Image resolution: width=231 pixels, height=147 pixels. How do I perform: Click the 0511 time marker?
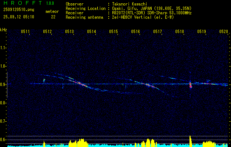click(x=25, y=32)
